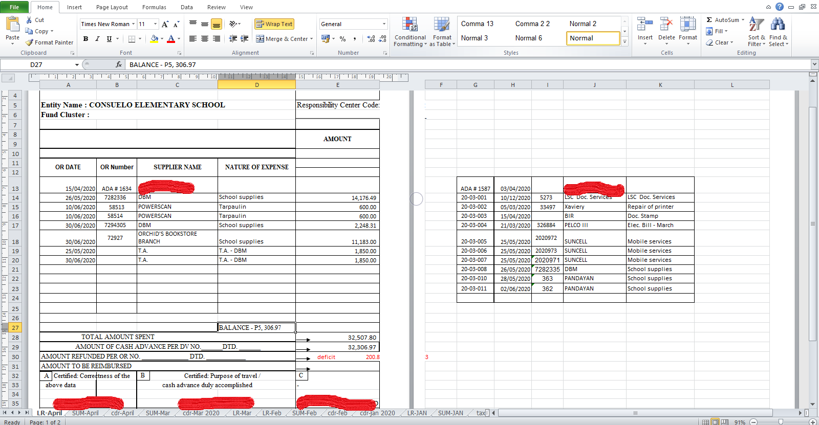
Task: Increase decimal places
Action: (371, 39)
